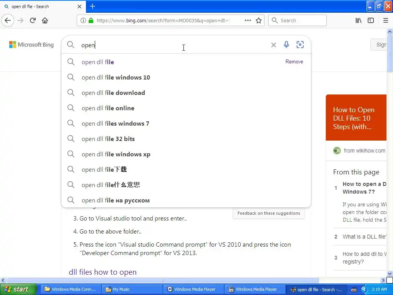
Task: Switch to My Music taskbar window
Action: (x=132, y=289)
